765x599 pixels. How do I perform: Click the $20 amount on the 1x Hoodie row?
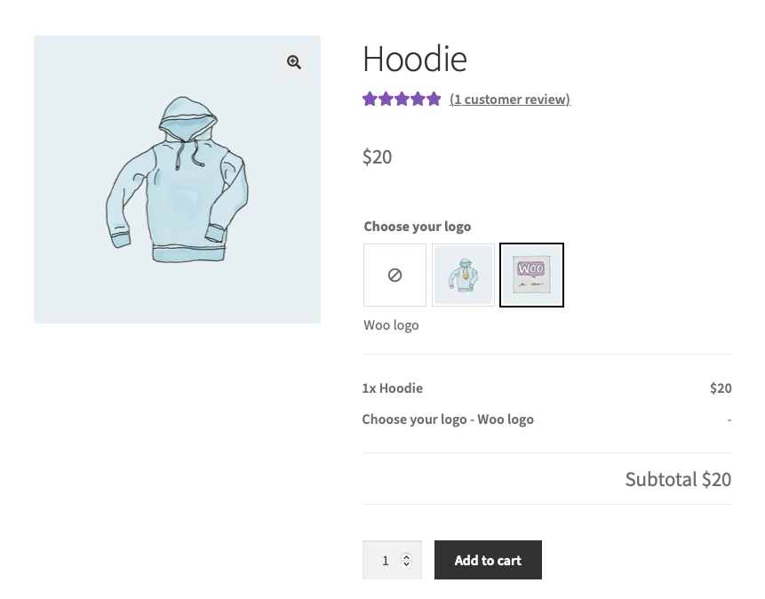tap(721, 388)
